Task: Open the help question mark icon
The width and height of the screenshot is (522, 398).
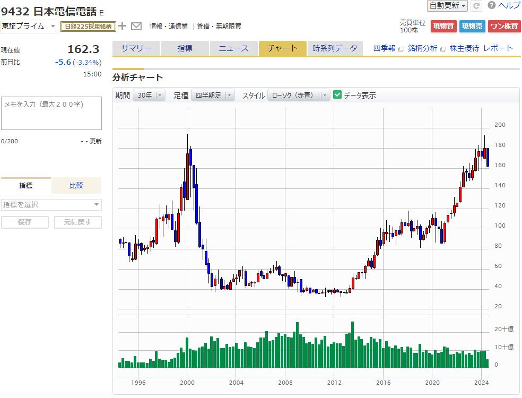Action: point(491,5)
